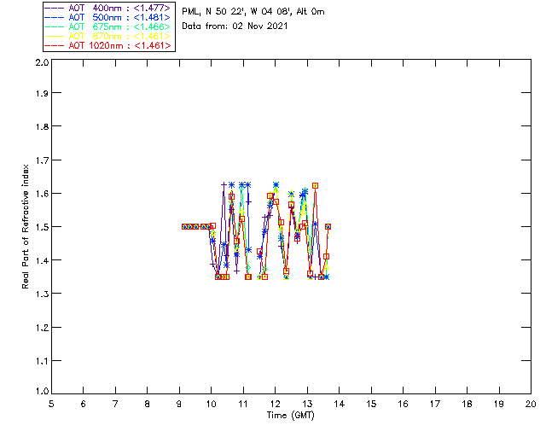Click the y-axis tick label '1.6'

coord(42,194)
